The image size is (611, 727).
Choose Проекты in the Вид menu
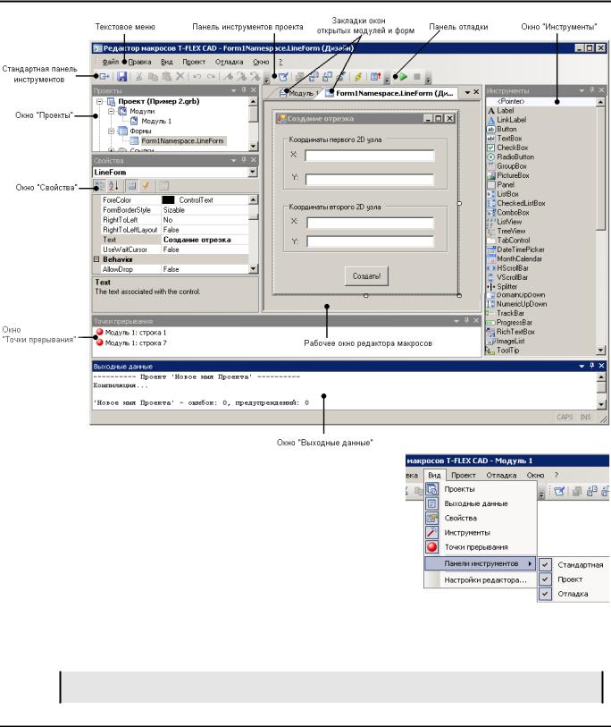[481, 489]
